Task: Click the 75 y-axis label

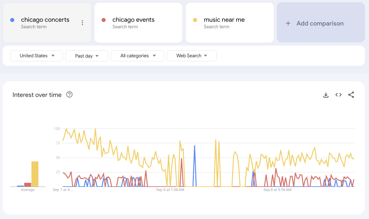Action: point(58,143)
